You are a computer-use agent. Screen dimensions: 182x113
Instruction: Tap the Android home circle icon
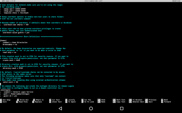click(x=91, y=108)
